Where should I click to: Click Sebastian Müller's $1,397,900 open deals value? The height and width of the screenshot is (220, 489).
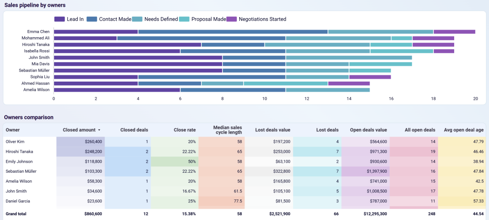pos(365,171)
